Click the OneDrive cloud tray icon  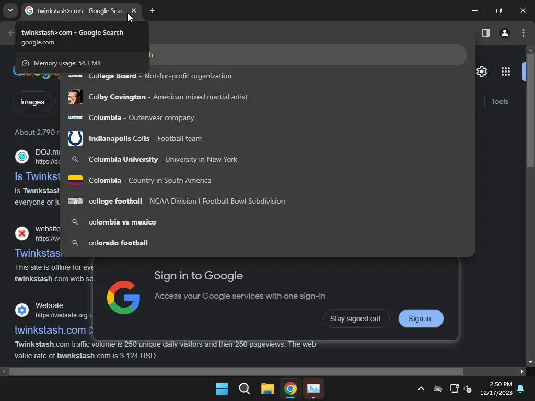[x=438, y=388]
